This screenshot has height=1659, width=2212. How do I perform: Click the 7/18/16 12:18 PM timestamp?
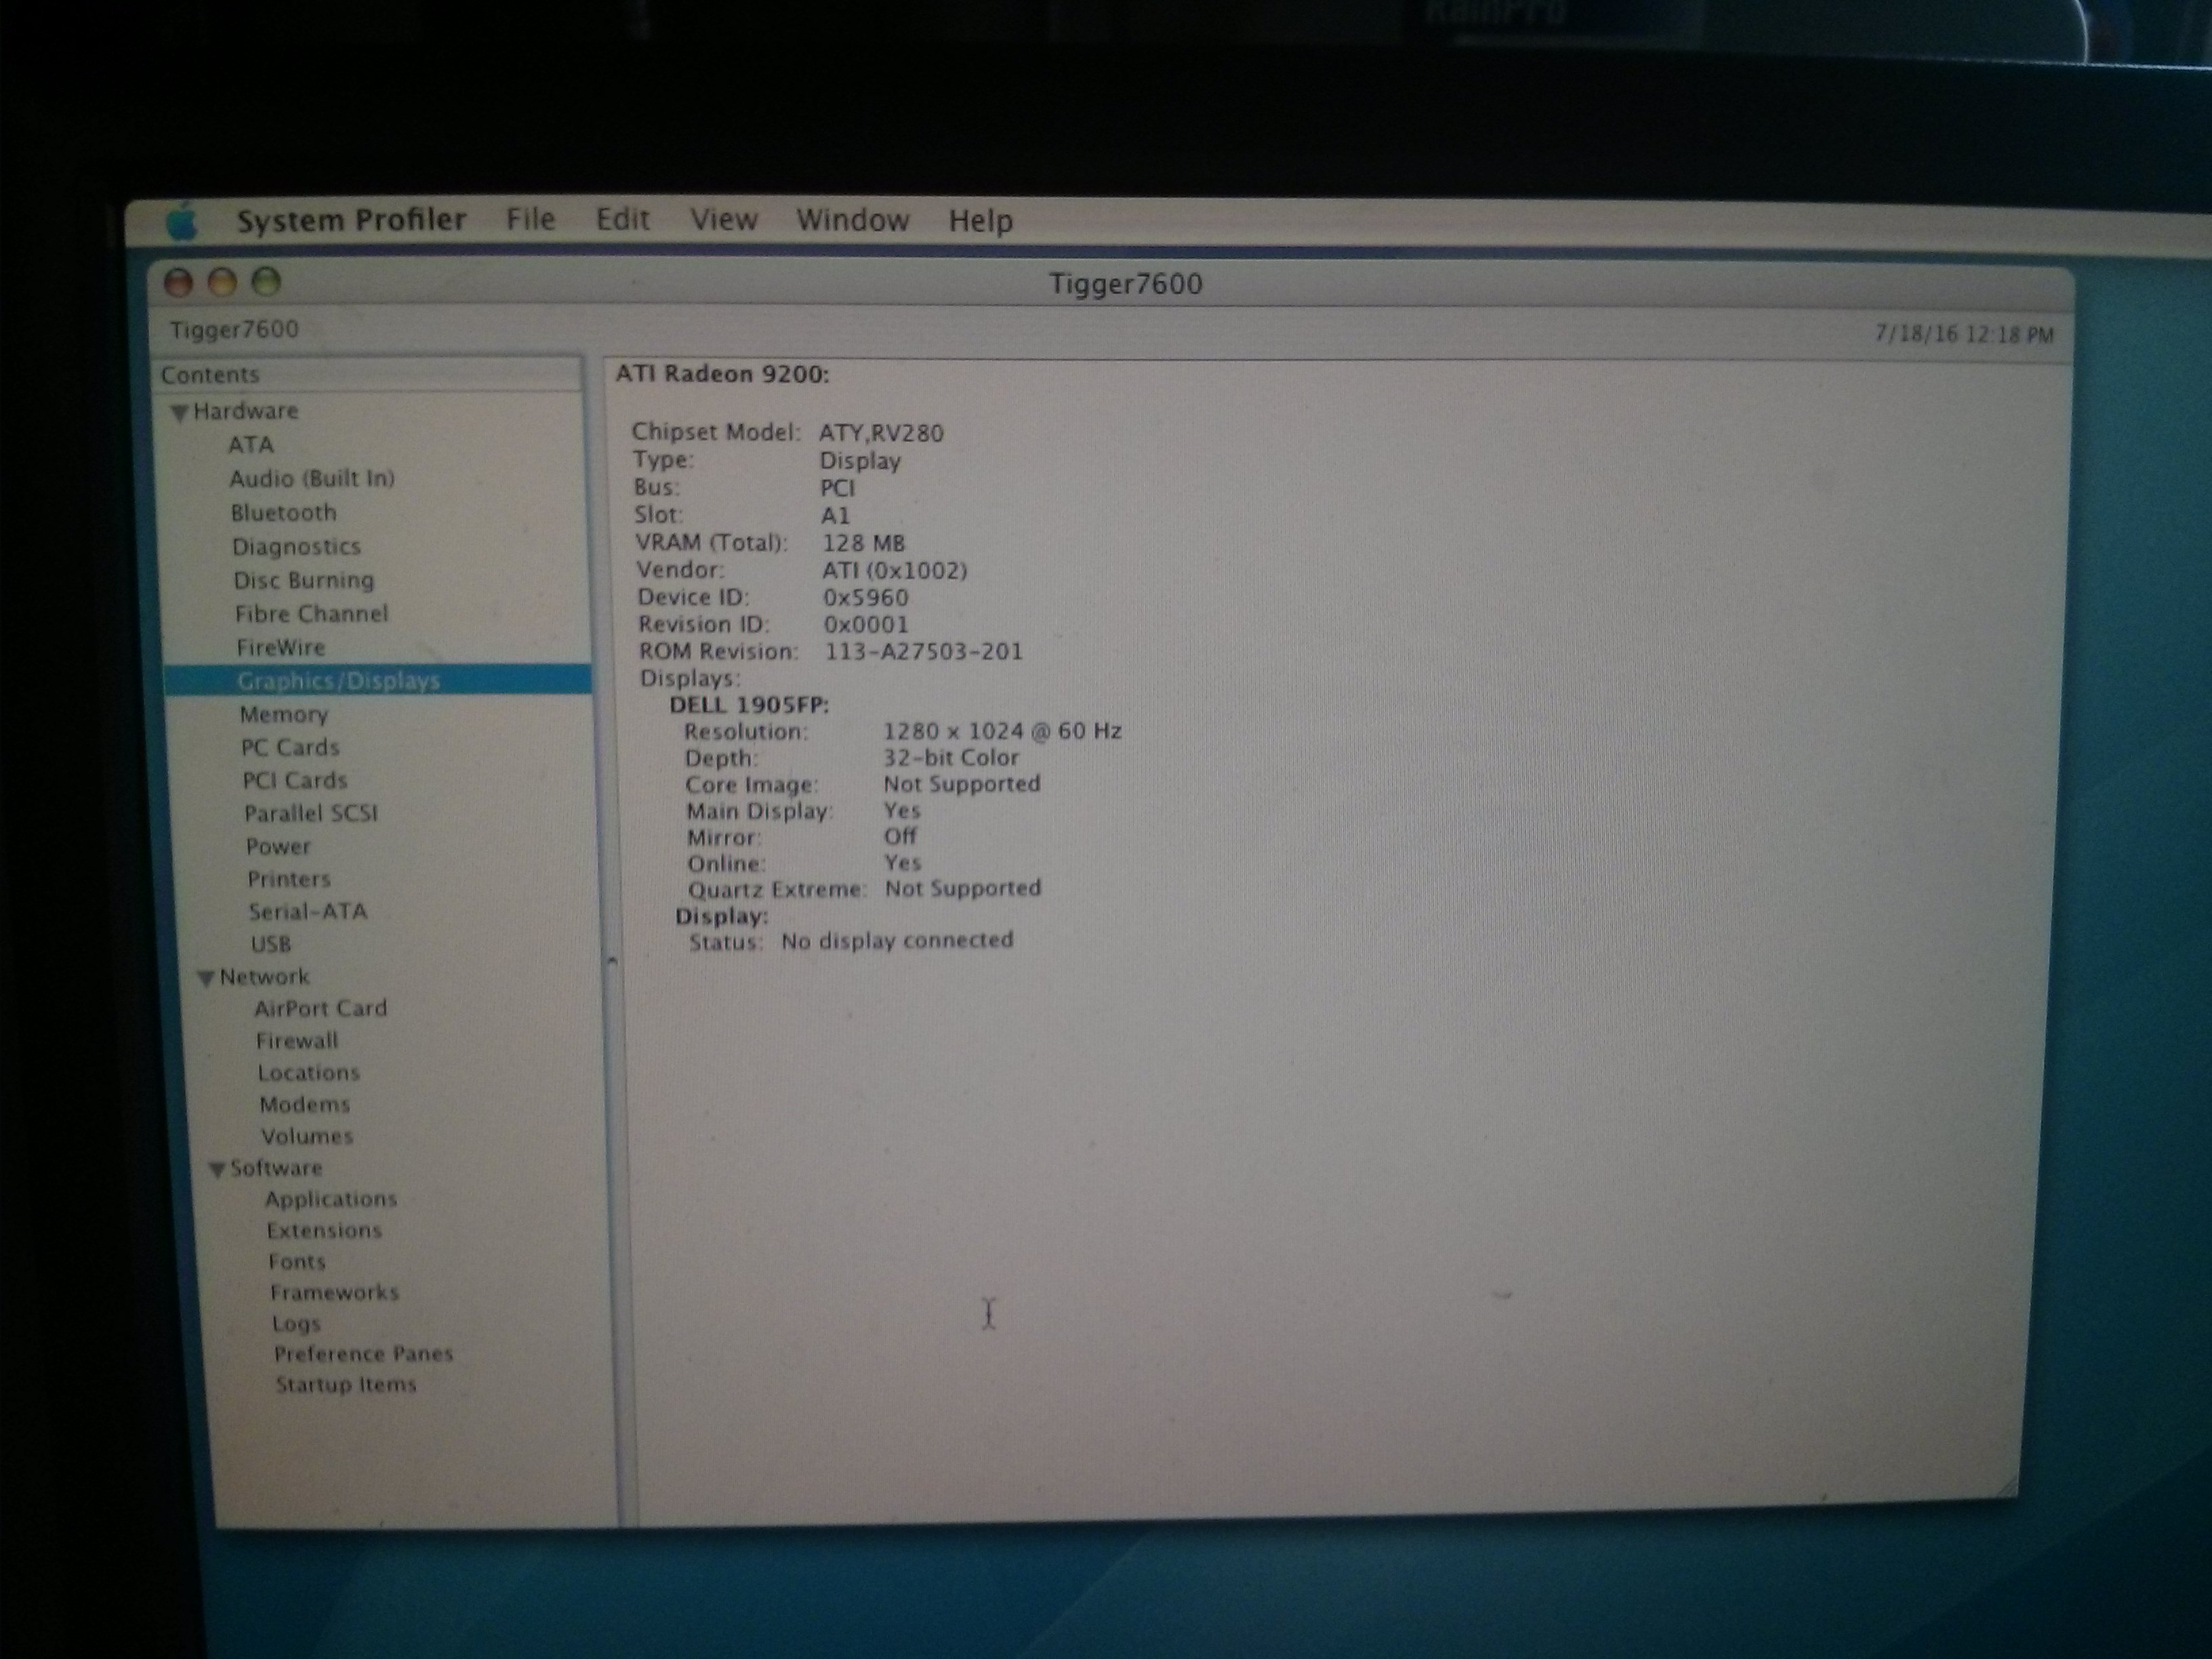pyautogui.click(x=1964, y=333)
